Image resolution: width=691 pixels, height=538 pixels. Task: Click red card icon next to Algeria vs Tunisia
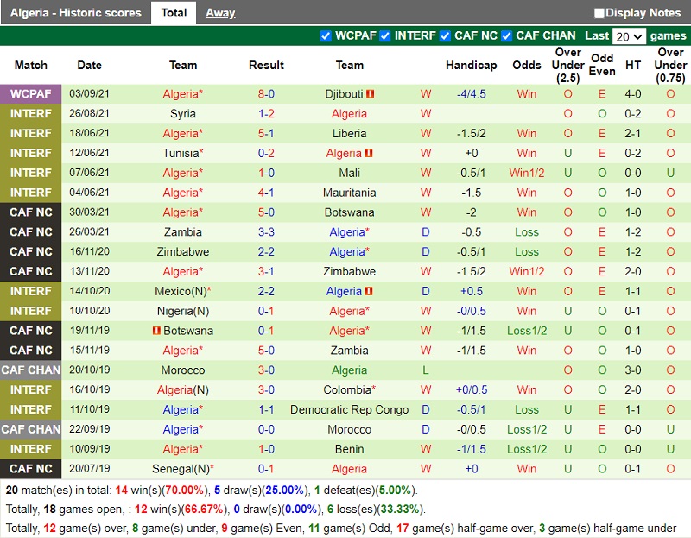coord(369,154)
